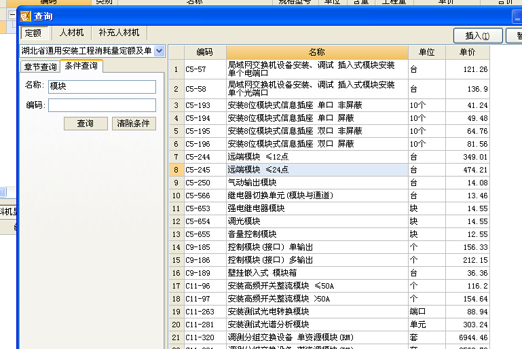
Task: Select 调光模块 row
Action: [329, 221]
